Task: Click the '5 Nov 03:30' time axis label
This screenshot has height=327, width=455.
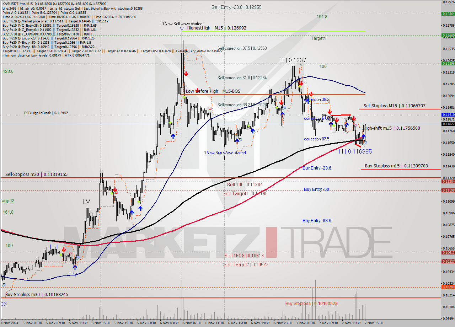Action: click(33, 323)
